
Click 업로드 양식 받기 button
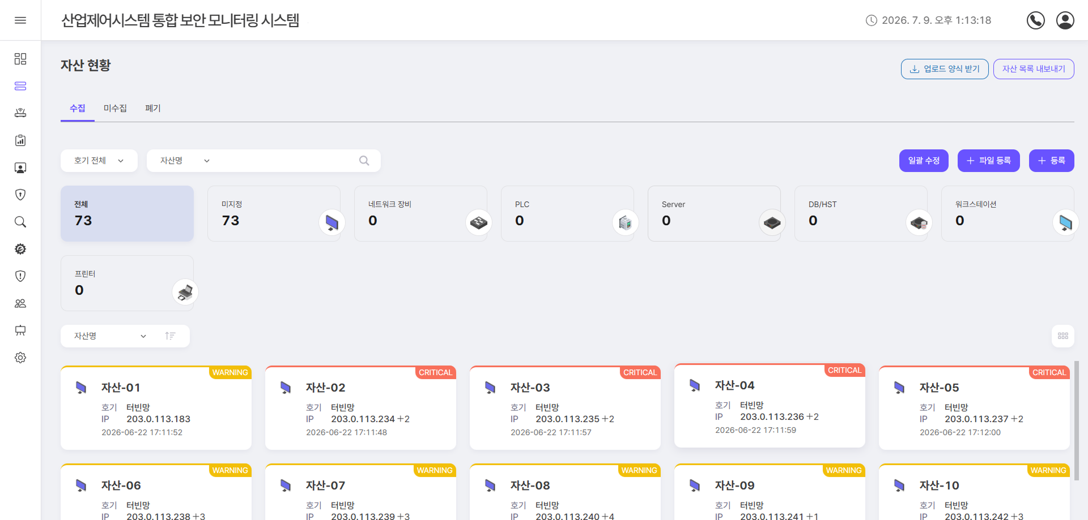pos(945,69)
